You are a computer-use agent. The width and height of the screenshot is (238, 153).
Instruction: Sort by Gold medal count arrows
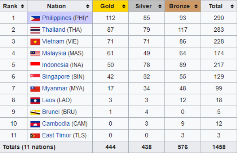pos(124,6)
